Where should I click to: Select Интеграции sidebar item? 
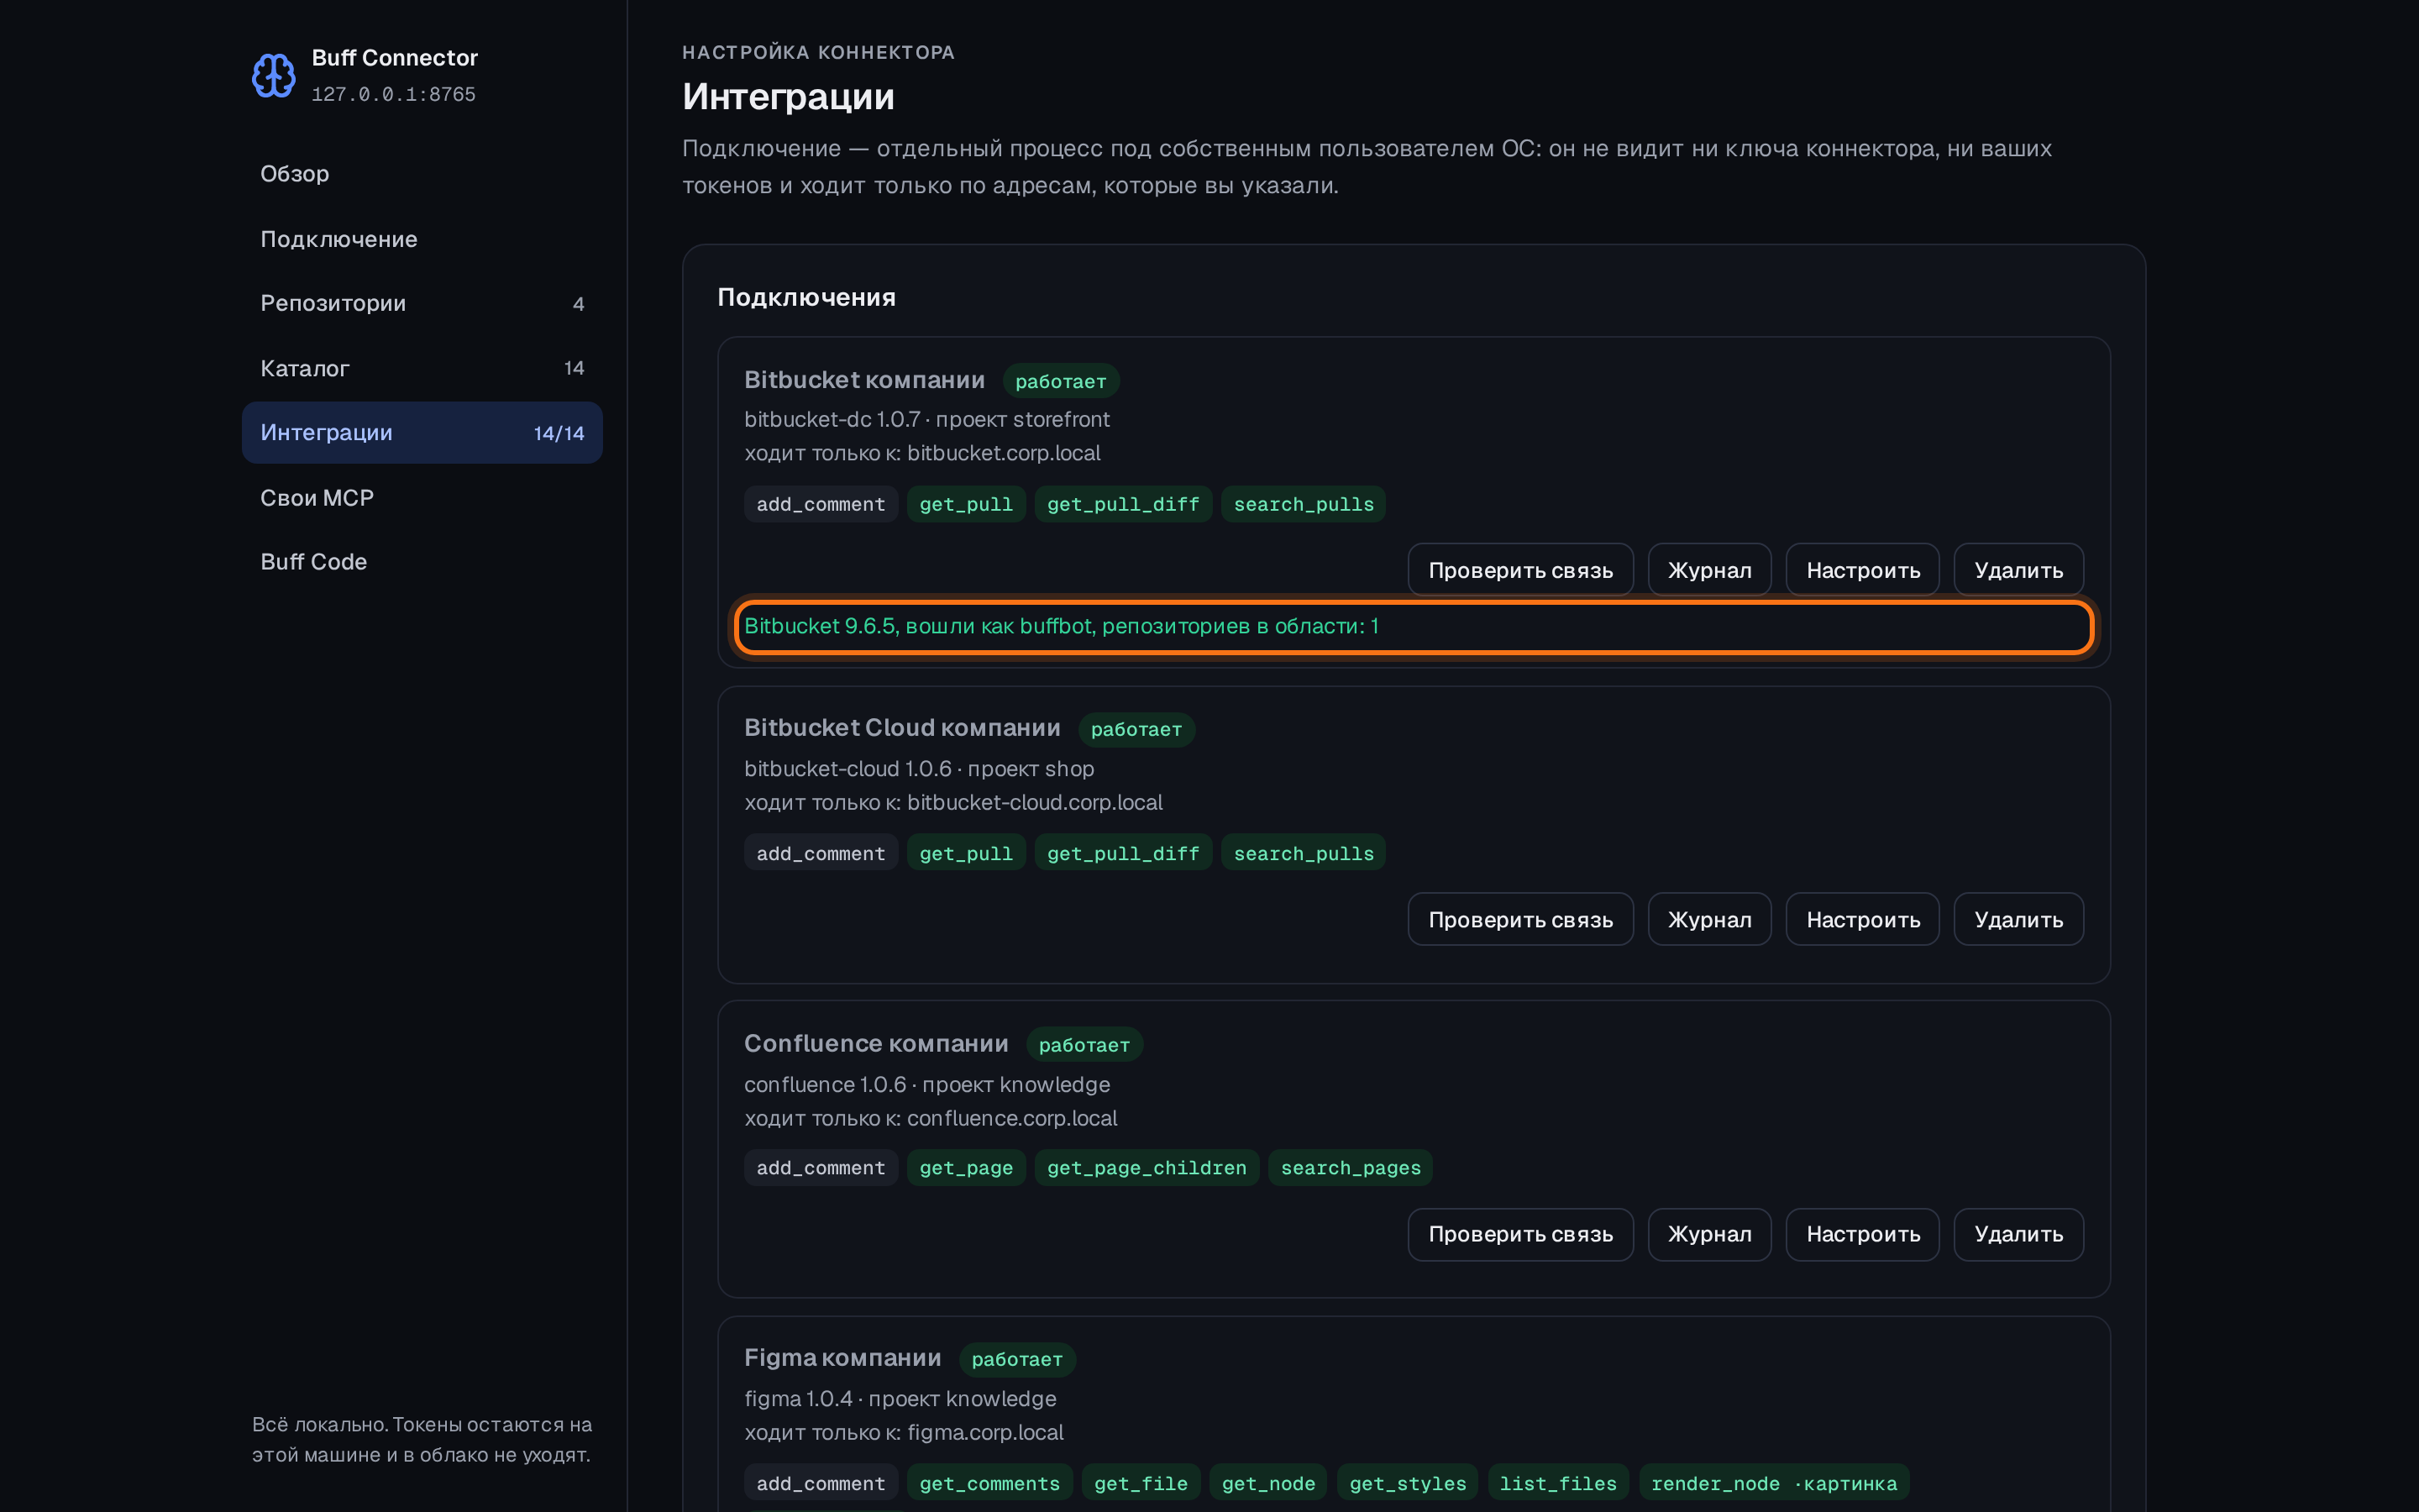click(x=422, y=433)
